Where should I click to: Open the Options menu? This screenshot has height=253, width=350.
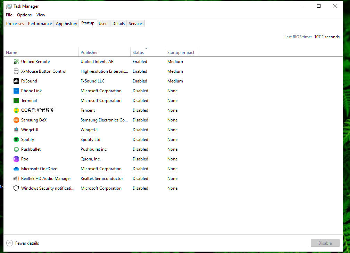tap(24, 15)
